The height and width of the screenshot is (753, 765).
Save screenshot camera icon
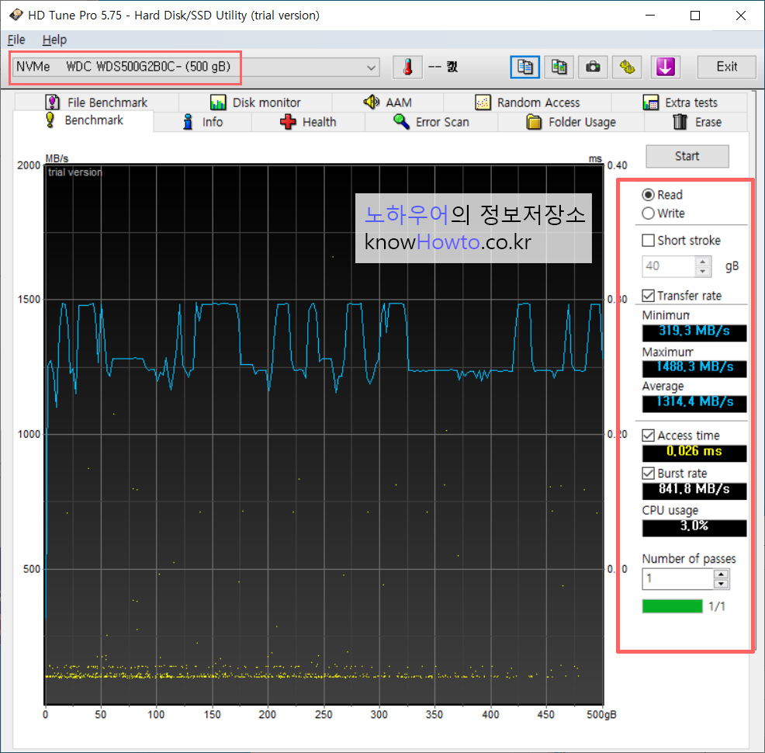pos(593,67)
